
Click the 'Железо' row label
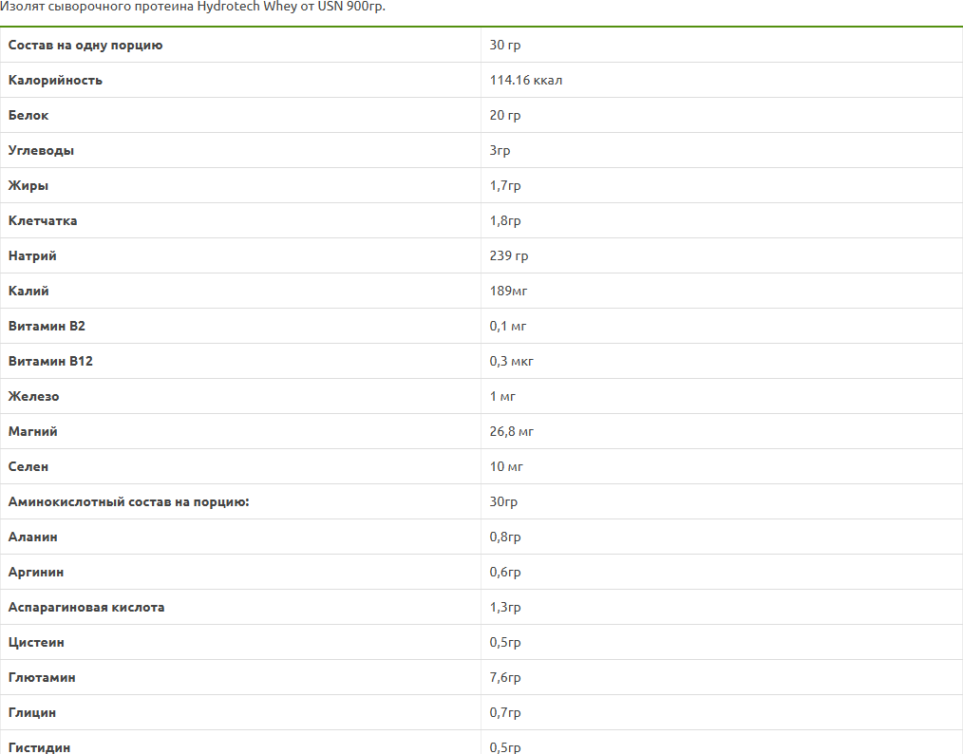34,397
